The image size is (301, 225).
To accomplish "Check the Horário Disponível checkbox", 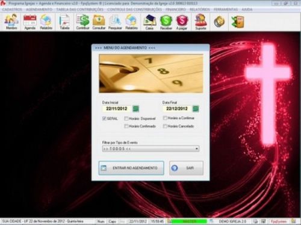I will [126, 119].
